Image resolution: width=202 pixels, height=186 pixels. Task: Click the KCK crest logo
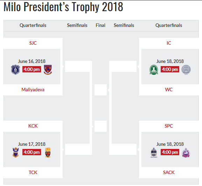coord(16,152)
